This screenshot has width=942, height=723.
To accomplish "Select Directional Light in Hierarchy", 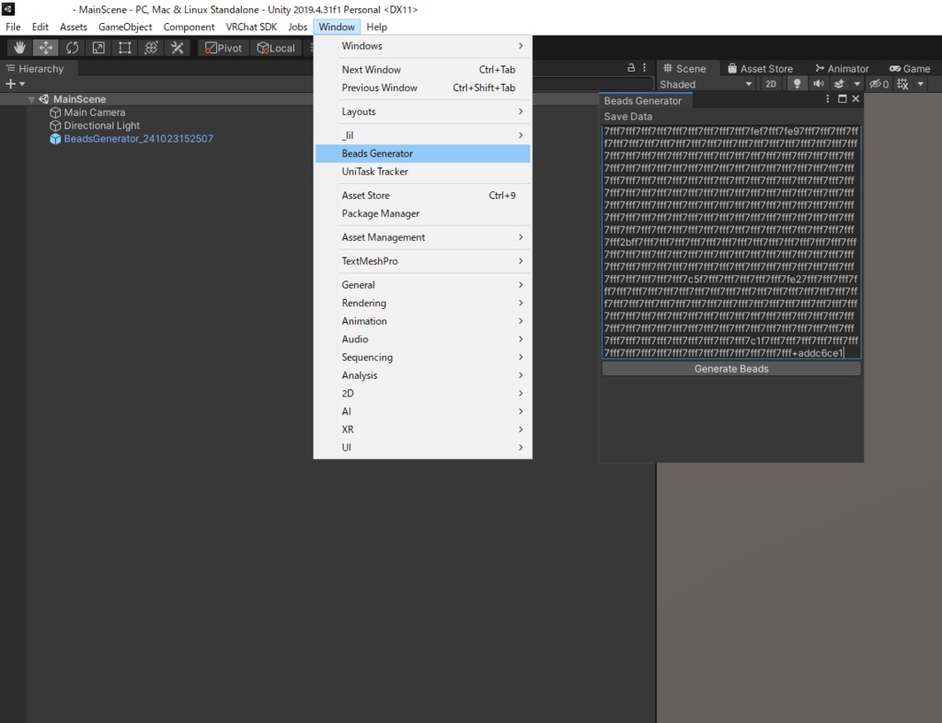I will pos(101,125).
